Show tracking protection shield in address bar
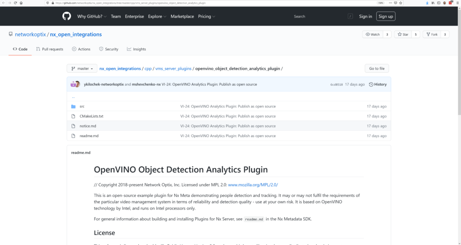 point(48,3)
